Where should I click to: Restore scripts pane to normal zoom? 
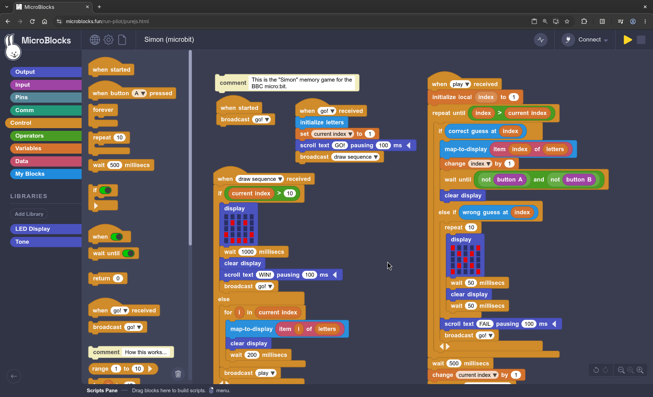pos(631,370)
